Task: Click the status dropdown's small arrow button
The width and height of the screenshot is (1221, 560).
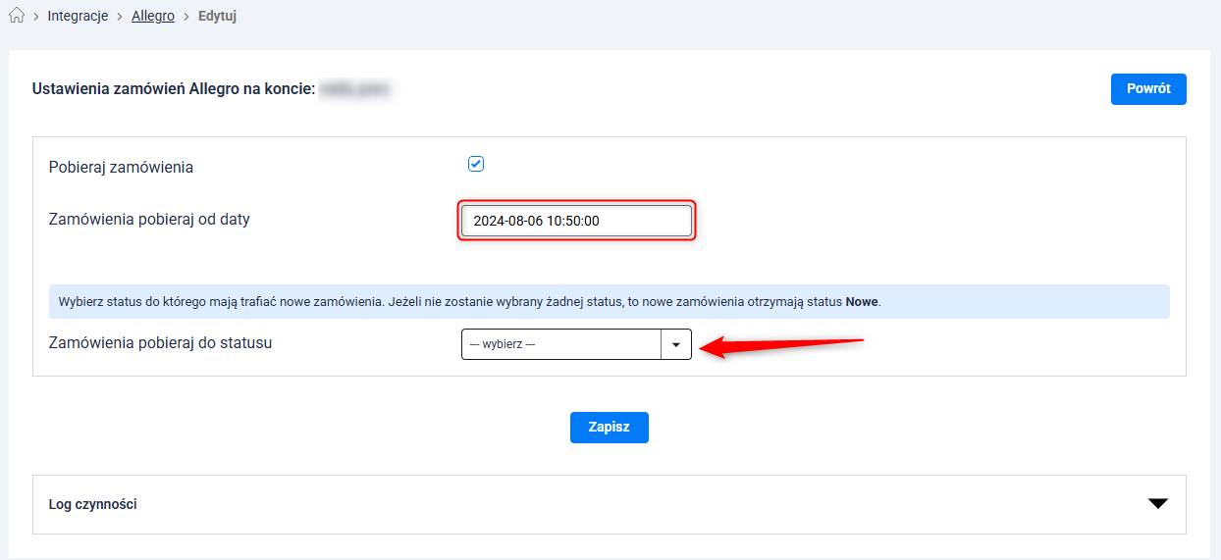Action: click(676, 344)
